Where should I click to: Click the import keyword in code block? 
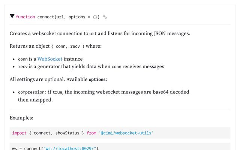pyautogui.click(x=19, y=133)
